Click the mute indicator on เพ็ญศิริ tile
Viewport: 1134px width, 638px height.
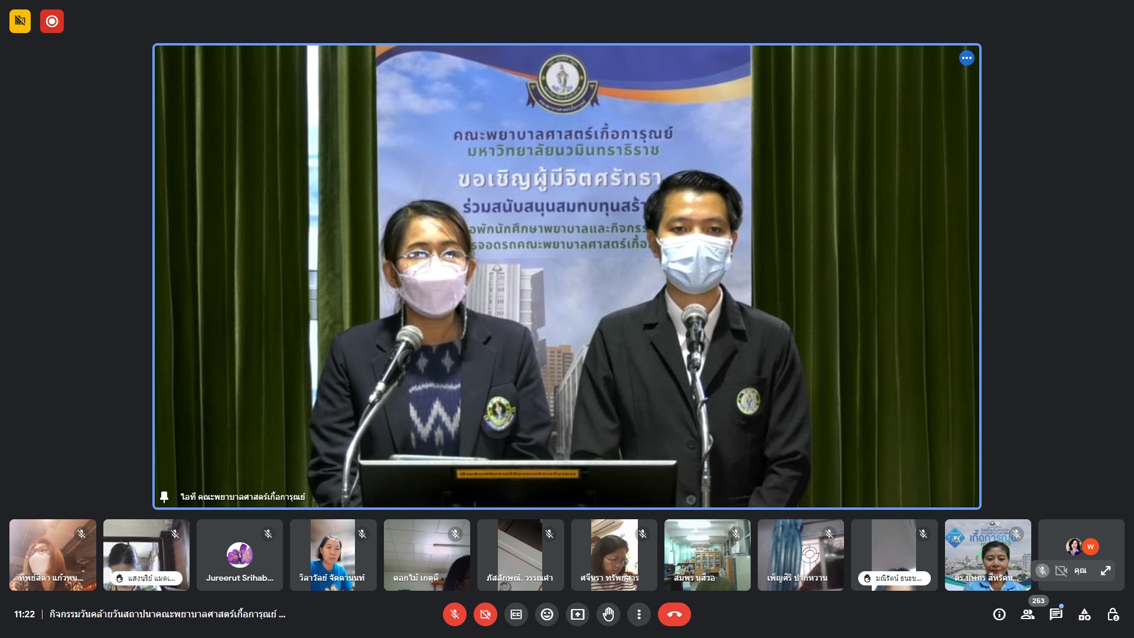pyautogui.click(x=829, y=534)
